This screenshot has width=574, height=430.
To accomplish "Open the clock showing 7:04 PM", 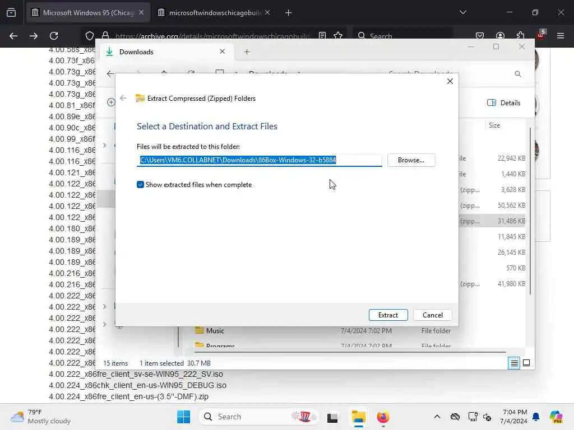I will (x=514, y=417).
